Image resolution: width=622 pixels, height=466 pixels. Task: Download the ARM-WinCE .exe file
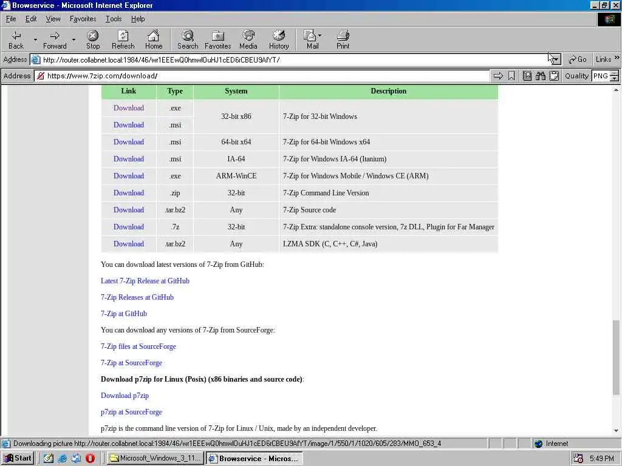tap(129, 176)
